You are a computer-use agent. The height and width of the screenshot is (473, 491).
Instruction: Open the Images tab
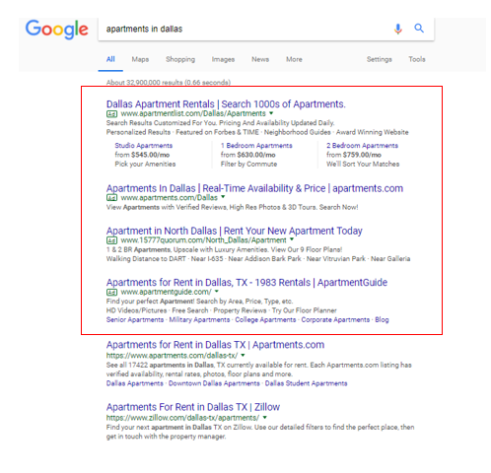(223, 59)
